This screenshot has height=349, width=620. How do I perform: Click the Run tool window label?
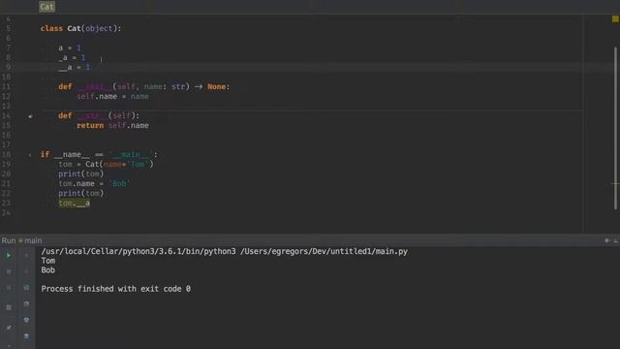click(x=9, y=240)
